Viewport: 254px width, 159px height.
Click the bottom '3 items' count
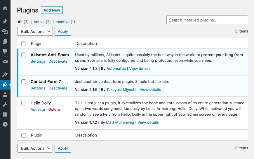tap(241, 148)
